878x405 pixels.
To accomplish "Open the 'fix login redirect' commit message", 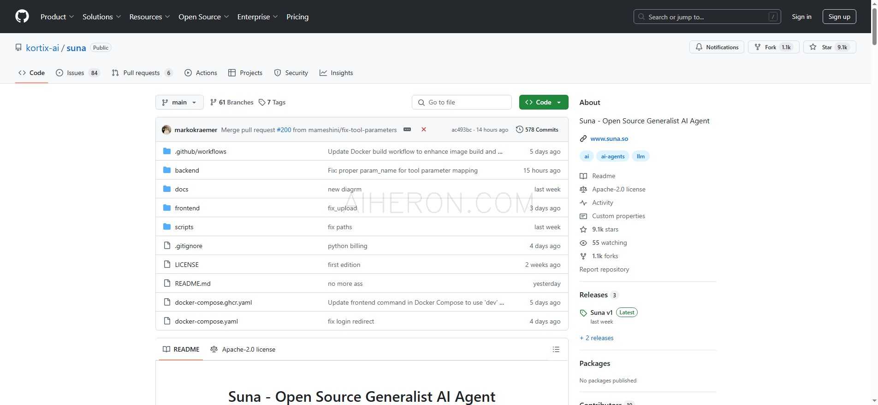I will pyautogui.click(x=351, y=321).
